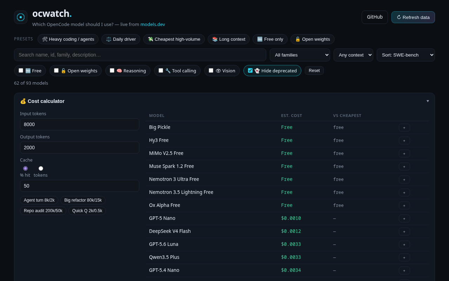Click the Input tokens field
449x281 pixels.
tap(80, 124)
